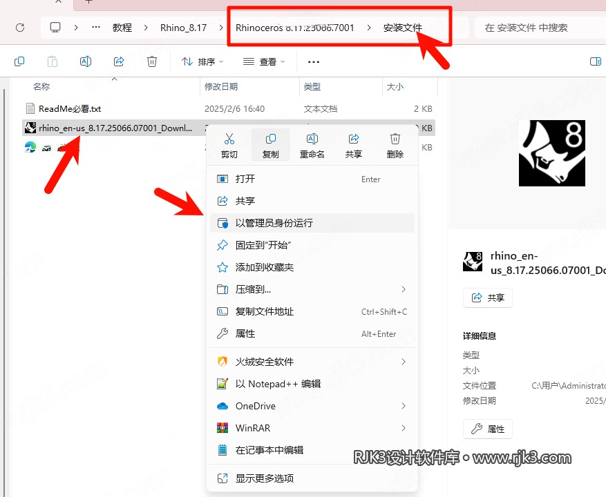
Task: Choose 共享 icon in the context menu top row
Action: [353, 146]
